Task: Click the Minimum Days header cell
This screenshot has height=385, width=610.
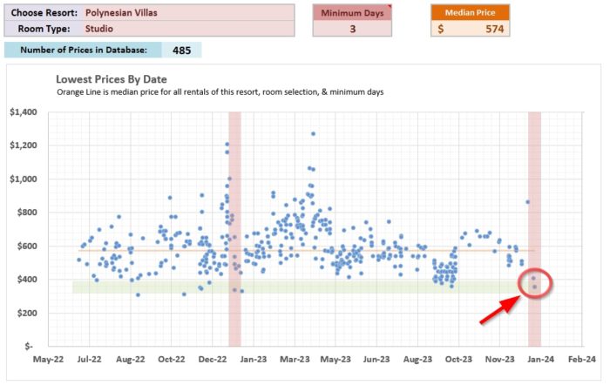Action: 353,13
